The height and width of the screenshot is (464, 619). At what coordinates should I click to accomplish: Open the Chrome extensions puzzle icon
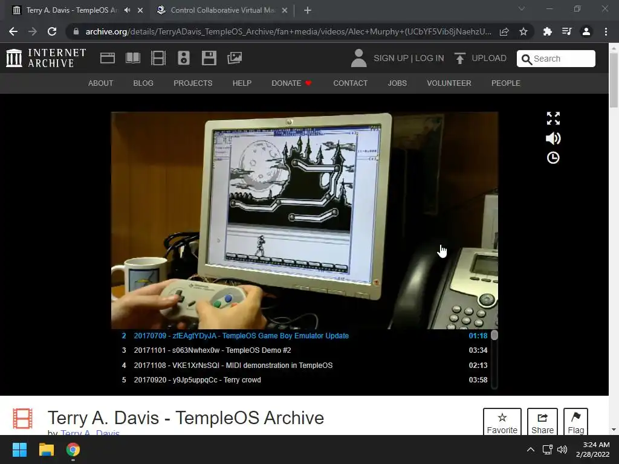click(547, 31)
